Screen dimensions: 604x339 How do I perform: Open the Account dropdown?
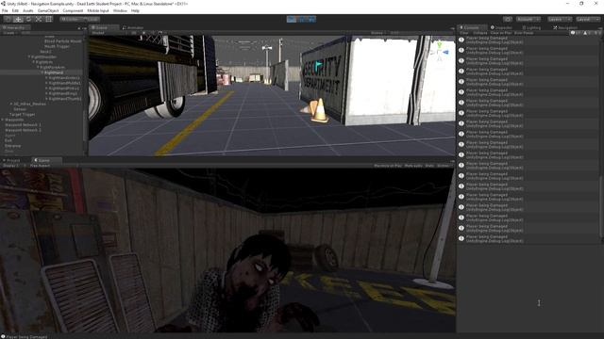pyautogui.click(x=528, y=19)
